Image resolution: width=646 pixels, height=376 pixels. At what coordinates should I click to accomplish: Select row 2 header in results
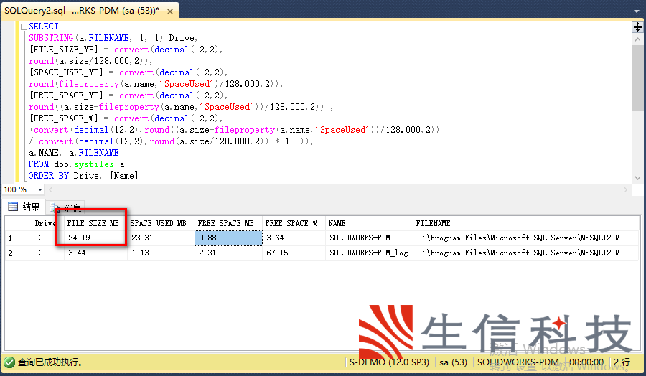(19, 253)
